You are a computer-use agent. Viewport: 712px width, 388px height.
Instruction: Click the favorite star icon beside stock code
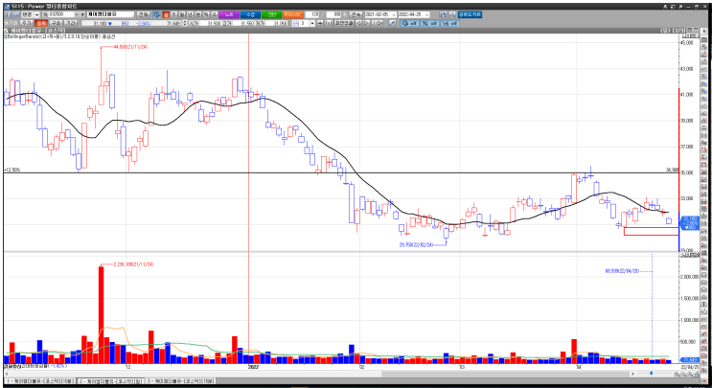click(x=82, y=14)
